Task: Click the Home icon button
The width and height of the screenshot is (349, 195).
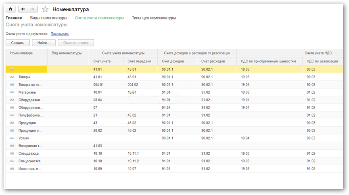Action: (x=10, y=9)
